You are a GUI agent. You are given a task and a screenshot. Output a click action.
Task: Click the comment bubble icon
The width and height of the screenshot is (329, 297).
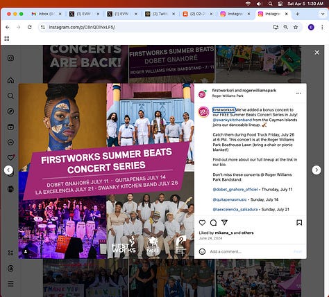tap(213, 223)
